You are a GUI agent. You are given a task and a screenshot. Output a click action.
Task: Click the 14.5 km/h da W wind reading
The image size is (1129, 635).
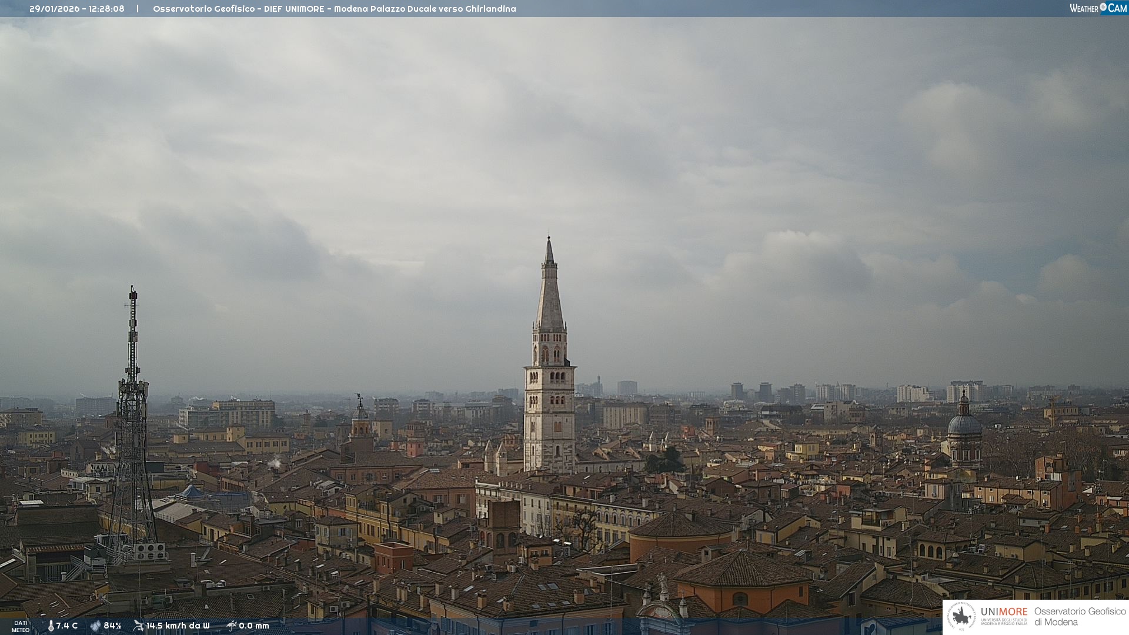tap(178, 626)
